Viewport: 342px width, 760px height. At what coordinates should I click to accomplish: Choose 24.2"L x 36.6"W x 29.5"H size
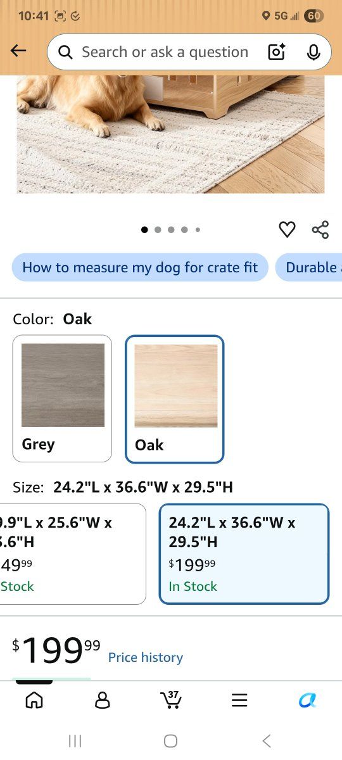click(x=244, y=554)
